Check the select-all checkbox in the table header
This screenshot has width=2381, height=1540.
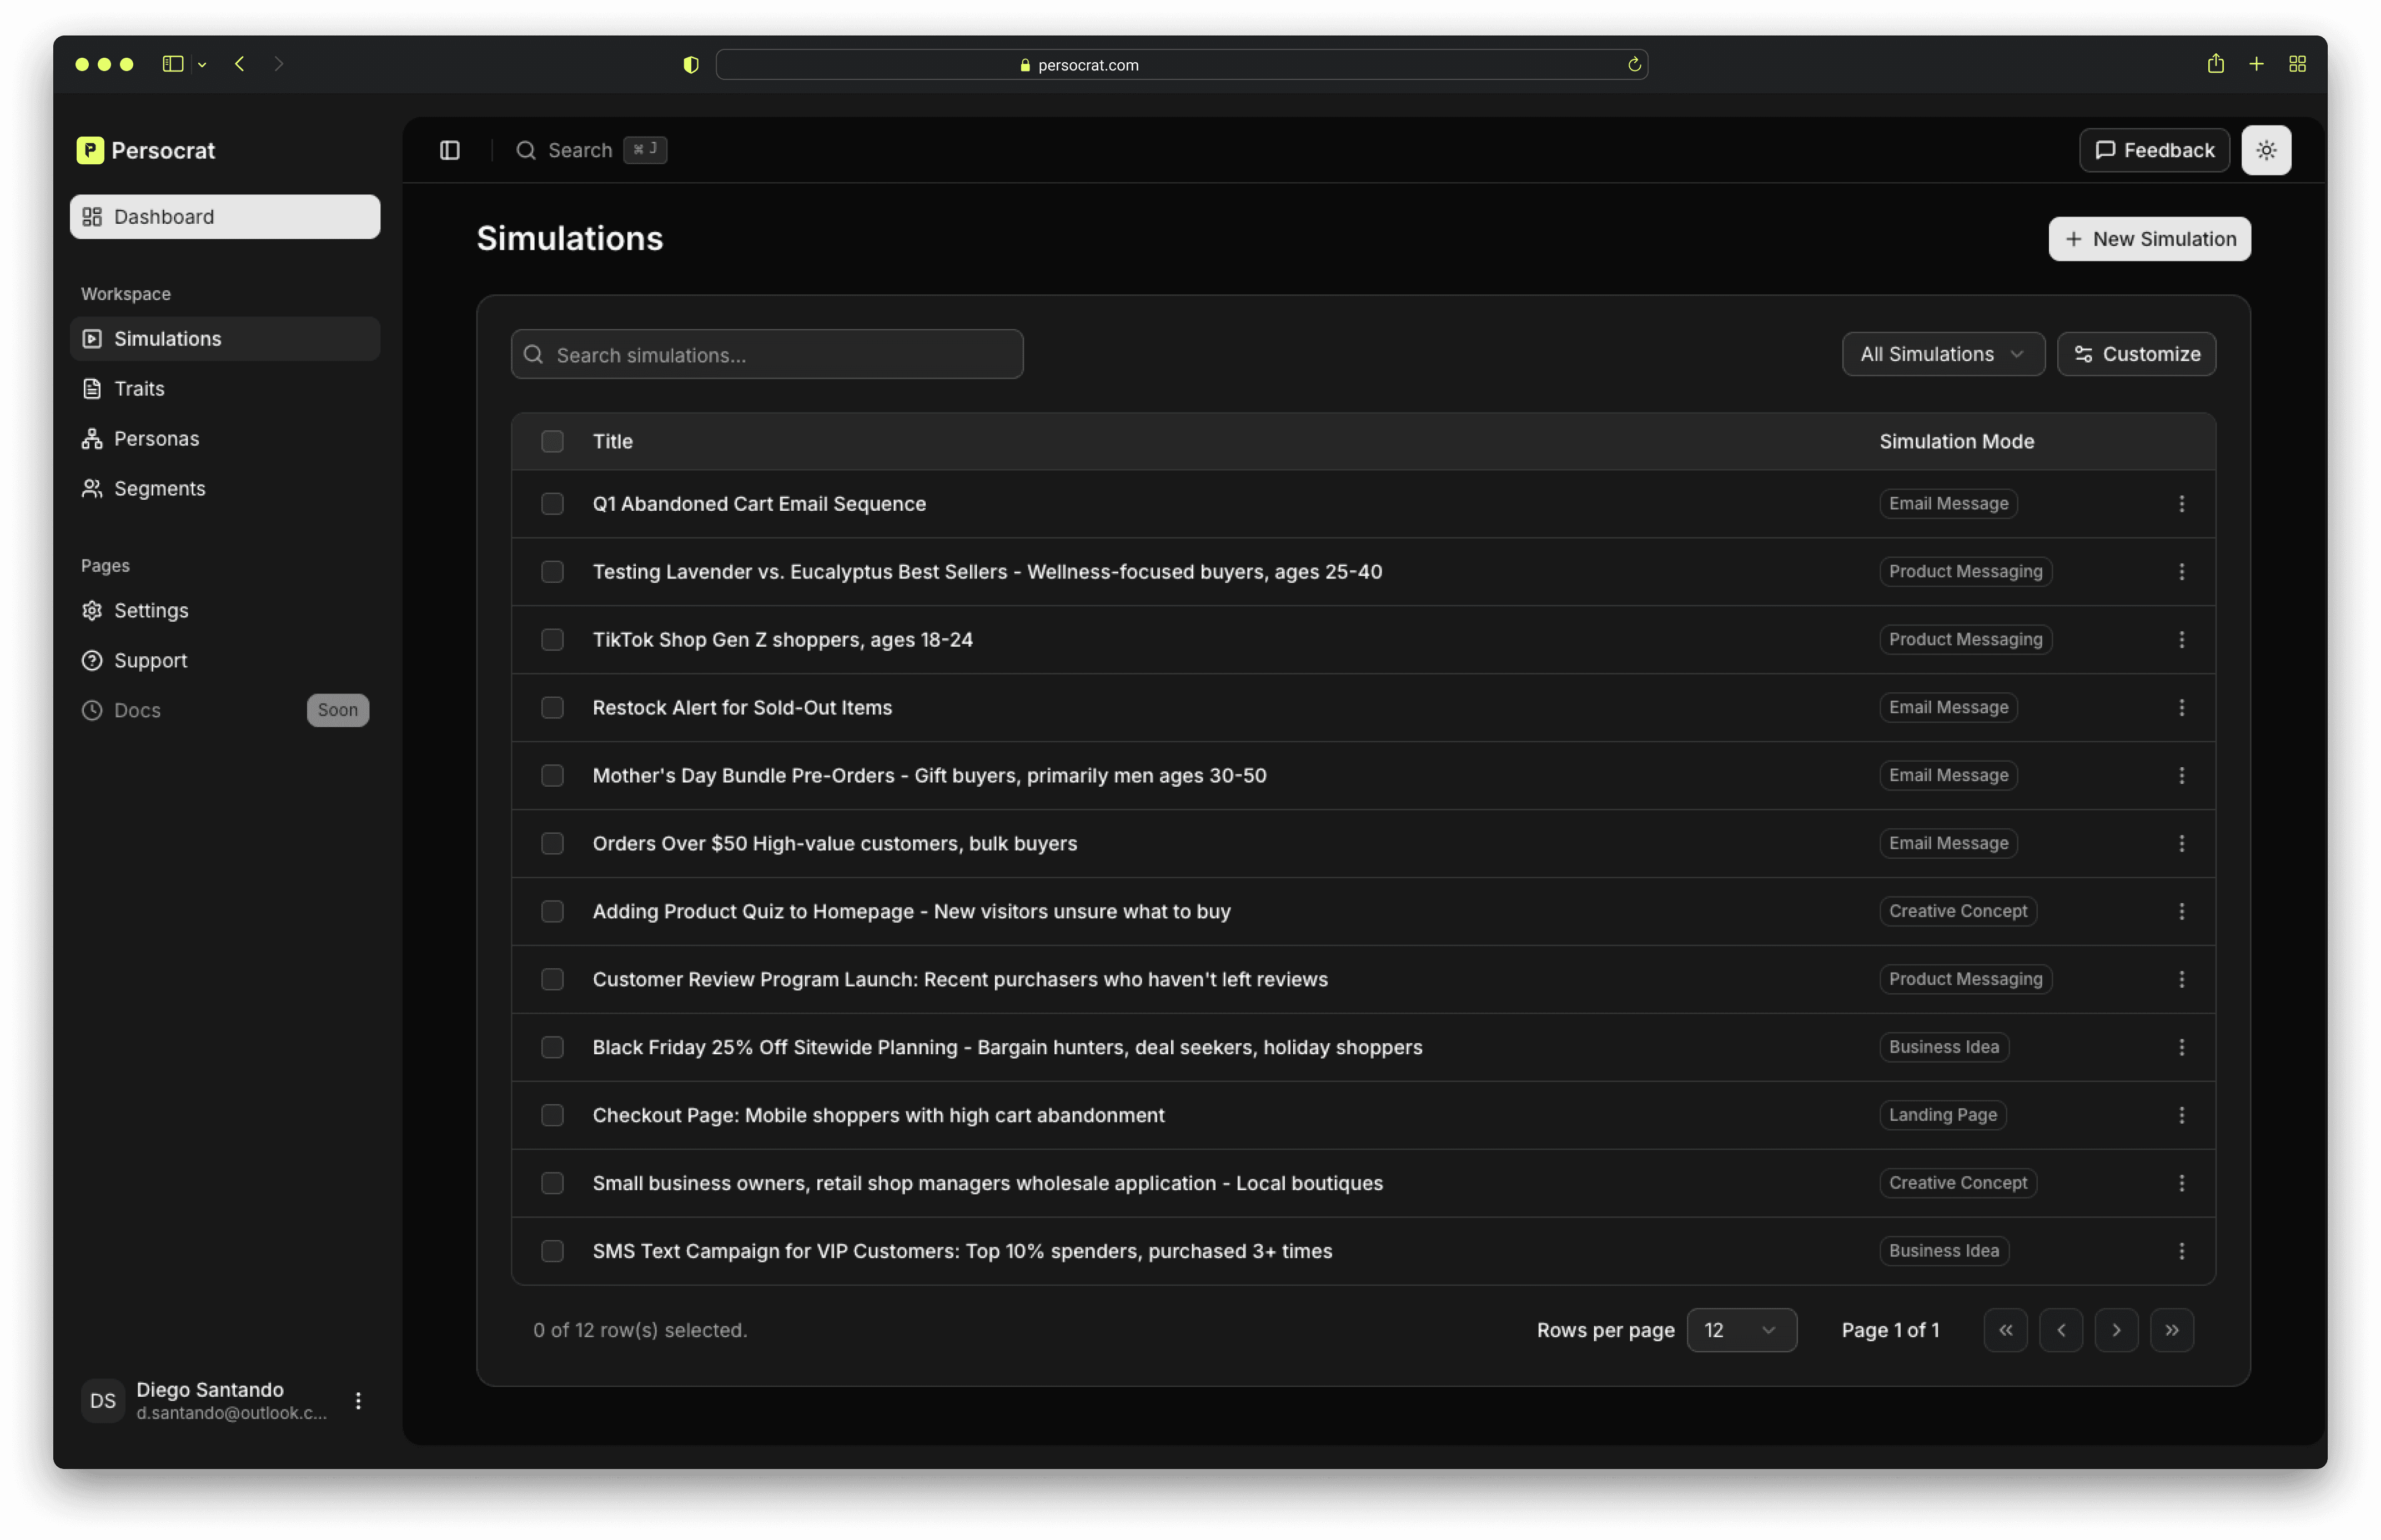coord(552,441)
